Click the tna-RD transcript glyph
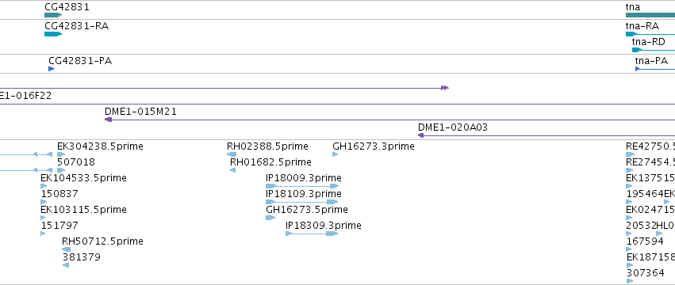This screenshot has height=285, width=675. point(653,50)
